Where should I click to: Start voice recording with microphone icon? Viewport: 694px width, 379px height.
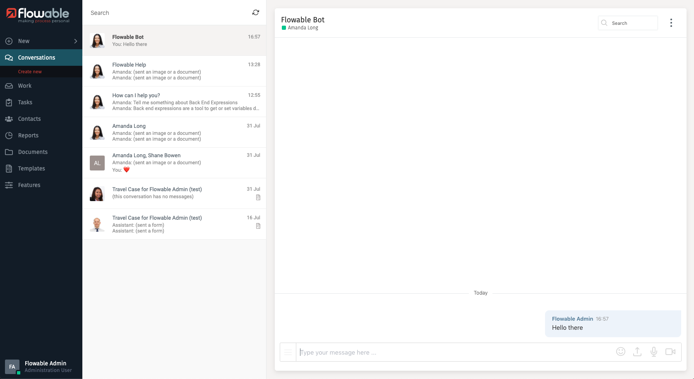[x=654, y=352]
